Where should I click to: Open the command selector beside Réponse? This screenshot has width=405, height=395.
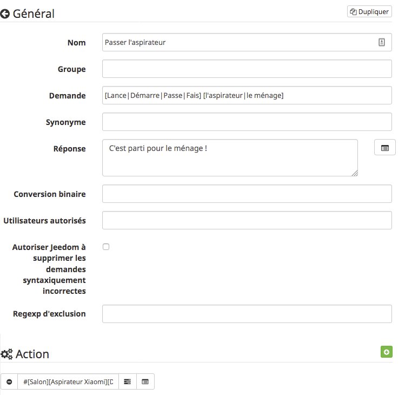pos(385,147)
